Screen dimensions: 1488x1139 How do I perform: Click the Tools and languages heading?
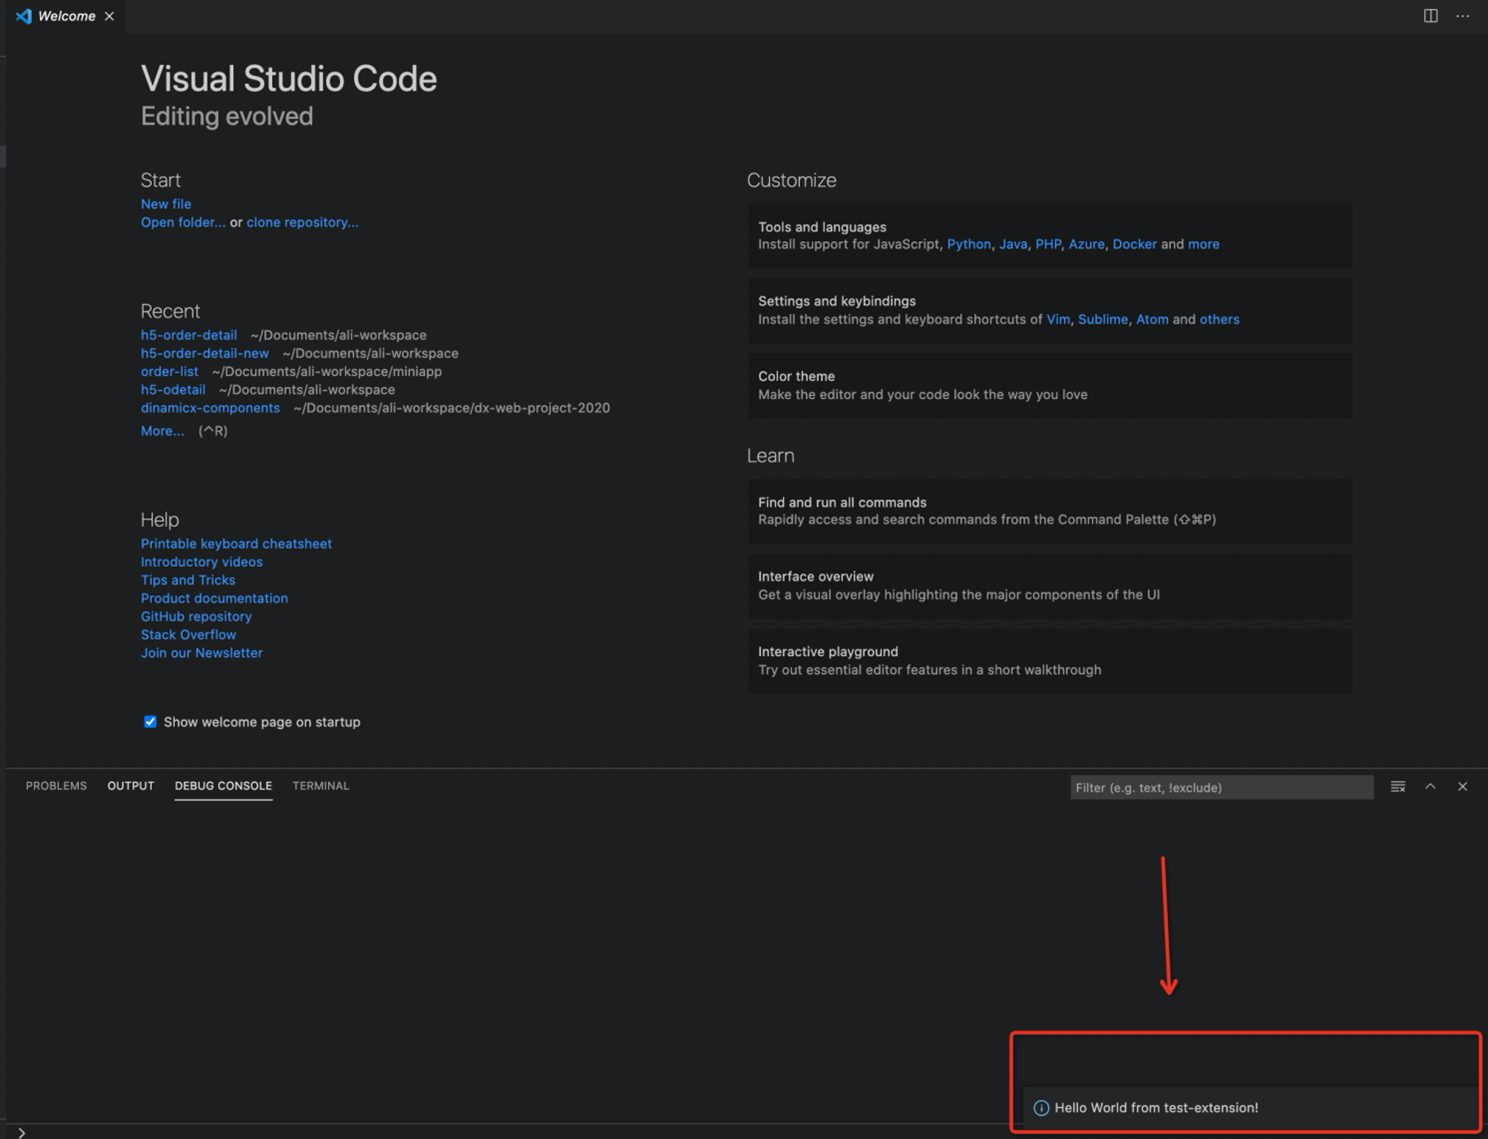(822, 227)
